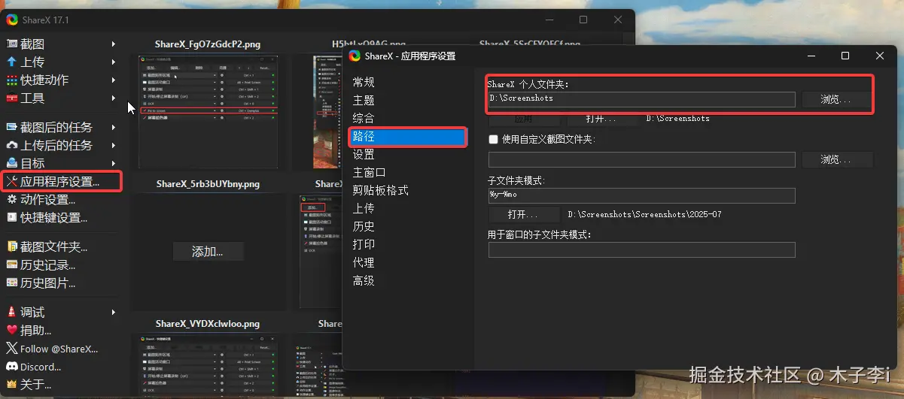The width and height of the screenshot is (904, 399).
Task: Click 打开 beside the 应用 button
Action: [601, 119]
